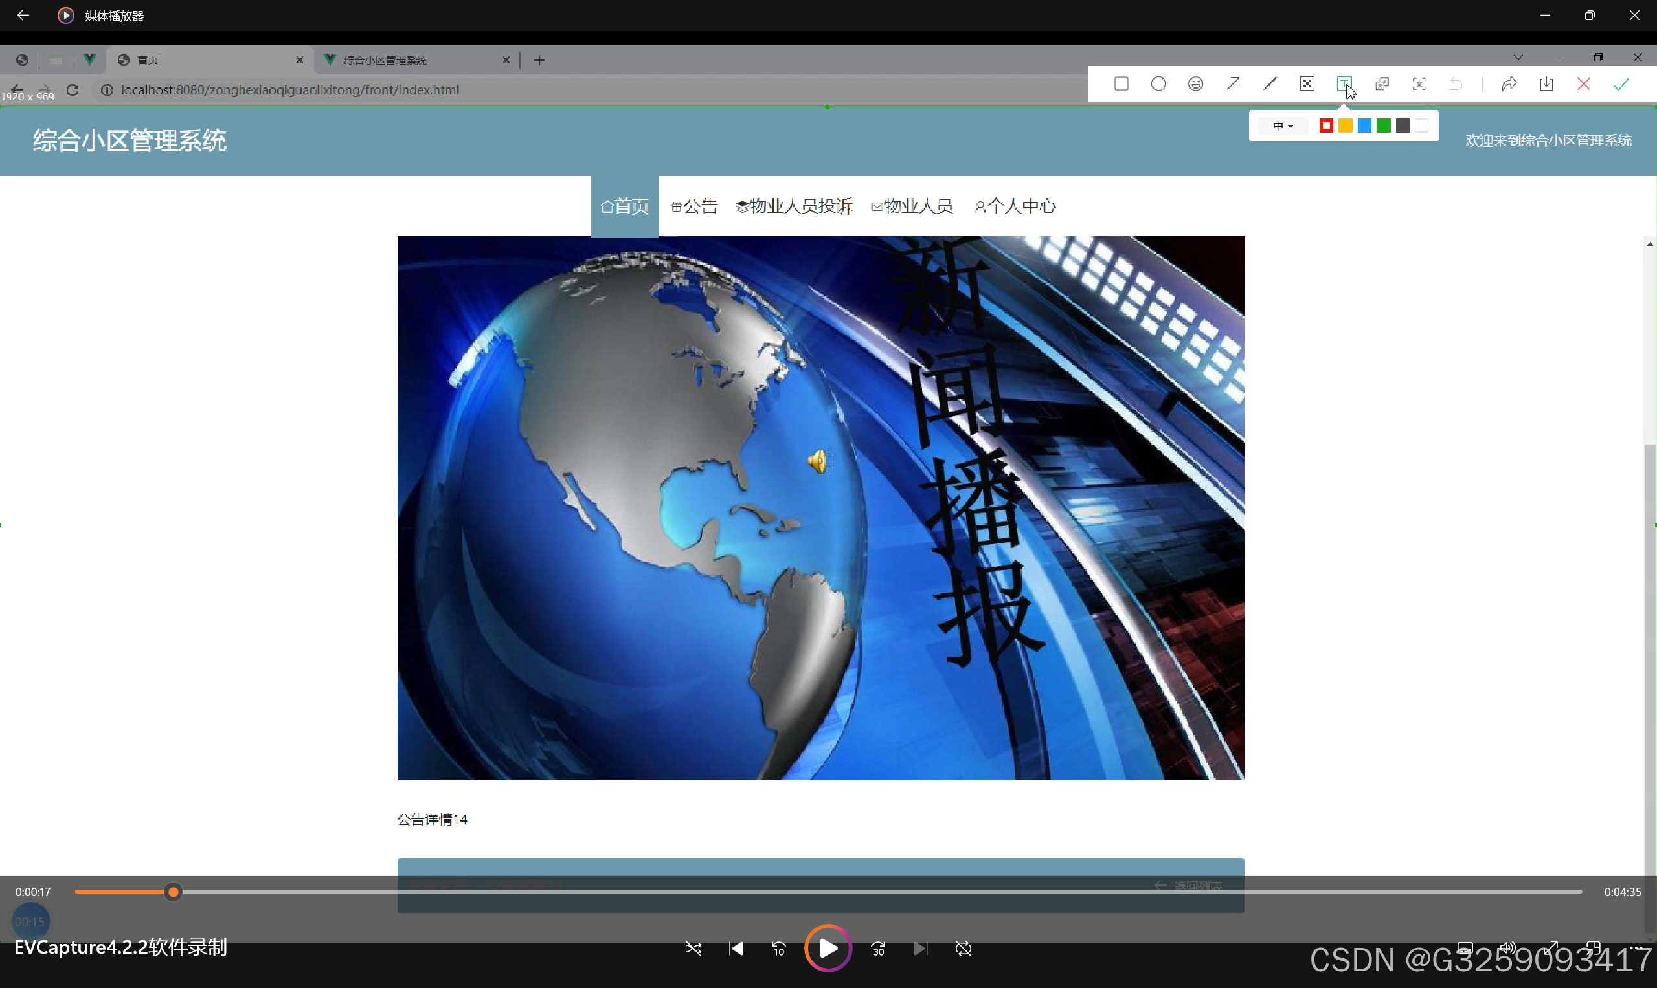Select the arrow drawing tool

(x=1233, y=84)
